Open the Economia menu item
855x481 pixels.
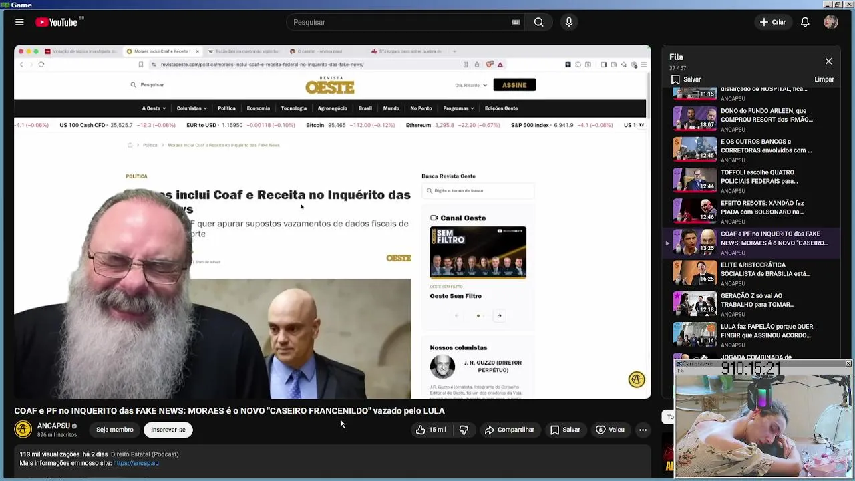click(259, 108)
